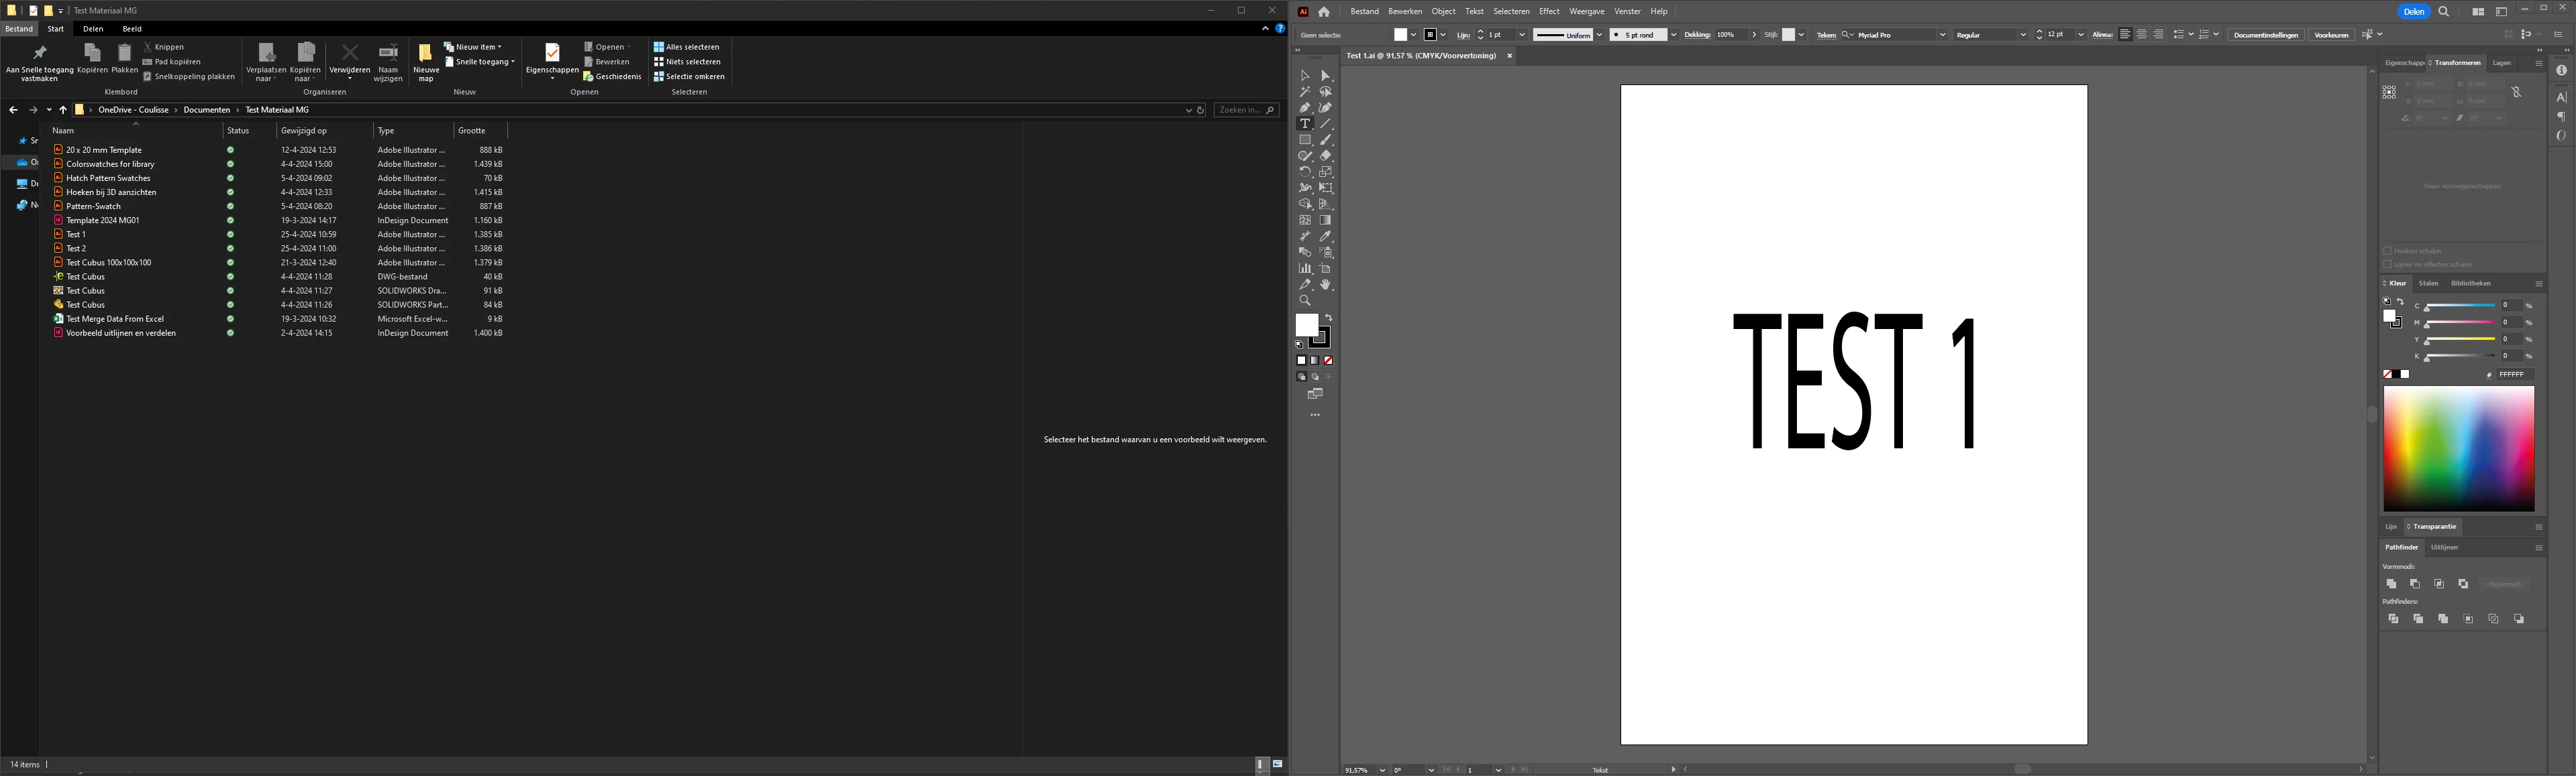This screenshot has width=2576, height=776.
Task: Choose the Rotate tool
Action: tap(1305, 172)
